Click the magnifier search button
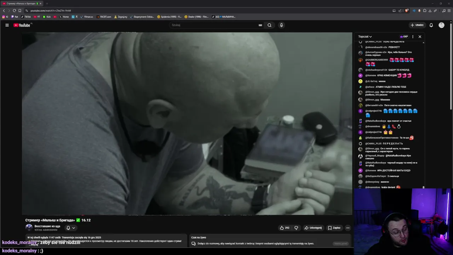This screenshot has height=255, width=453. tap(269, 25)
